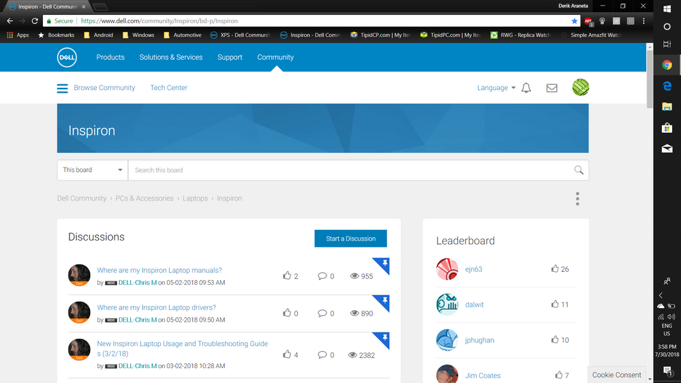Viewport: 681px width, 383px height.
Task: Click comment icon on Laptop drivers post
Action: point(322,313)
